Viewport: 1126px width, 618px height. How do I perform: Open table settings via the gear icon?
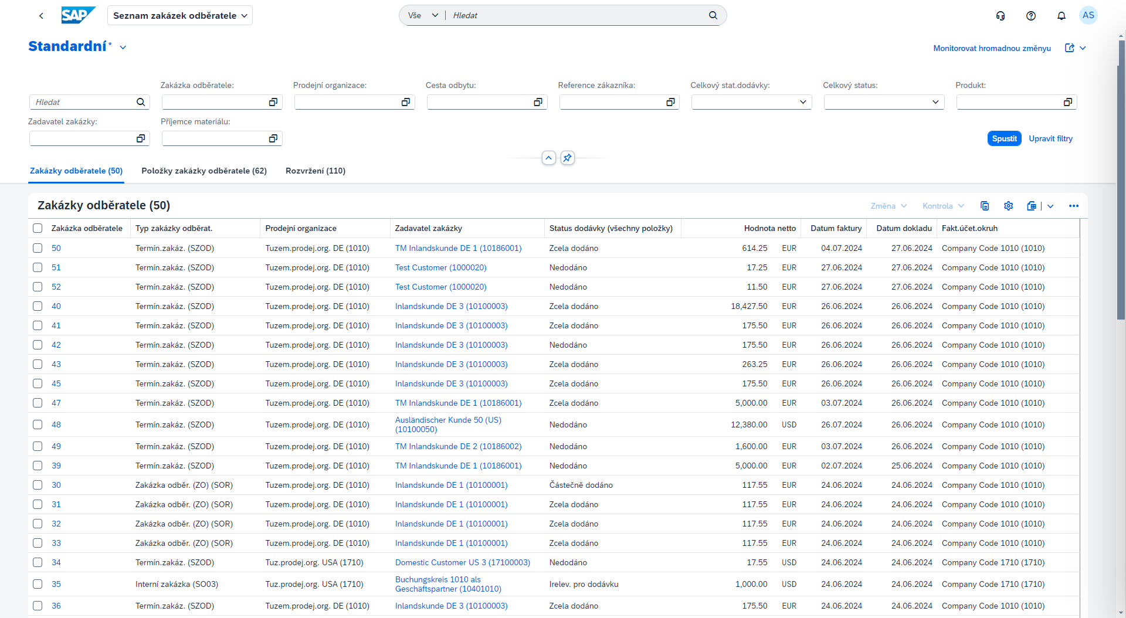1008,206
